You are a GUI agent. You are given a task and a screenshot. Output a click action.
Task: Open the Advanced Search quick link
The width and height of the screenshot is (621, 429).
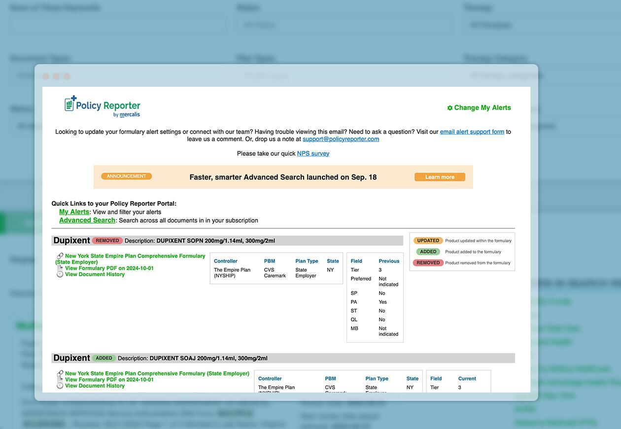[x=87, y=220]
